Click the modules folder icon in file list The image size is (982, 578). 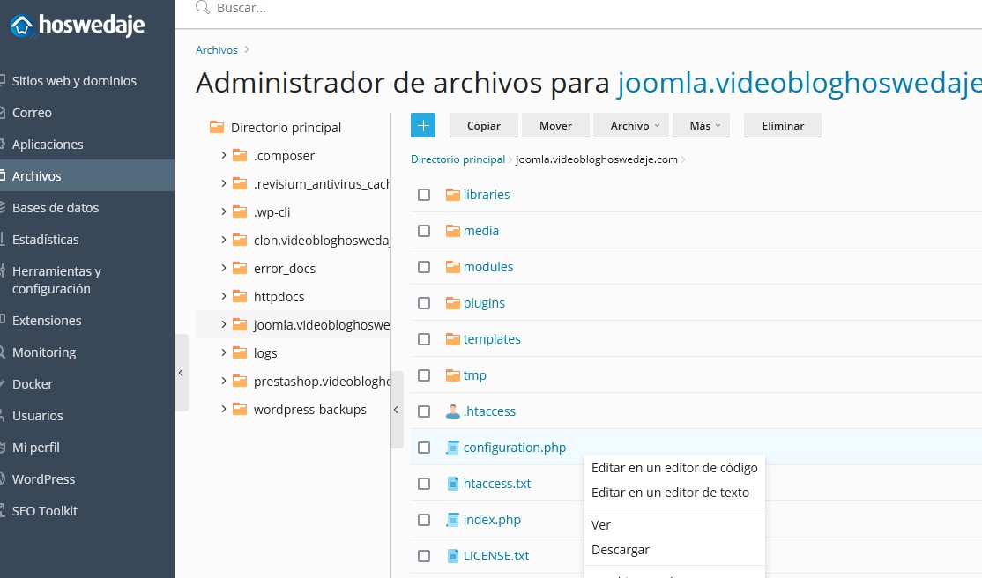(x=453, y=267)
